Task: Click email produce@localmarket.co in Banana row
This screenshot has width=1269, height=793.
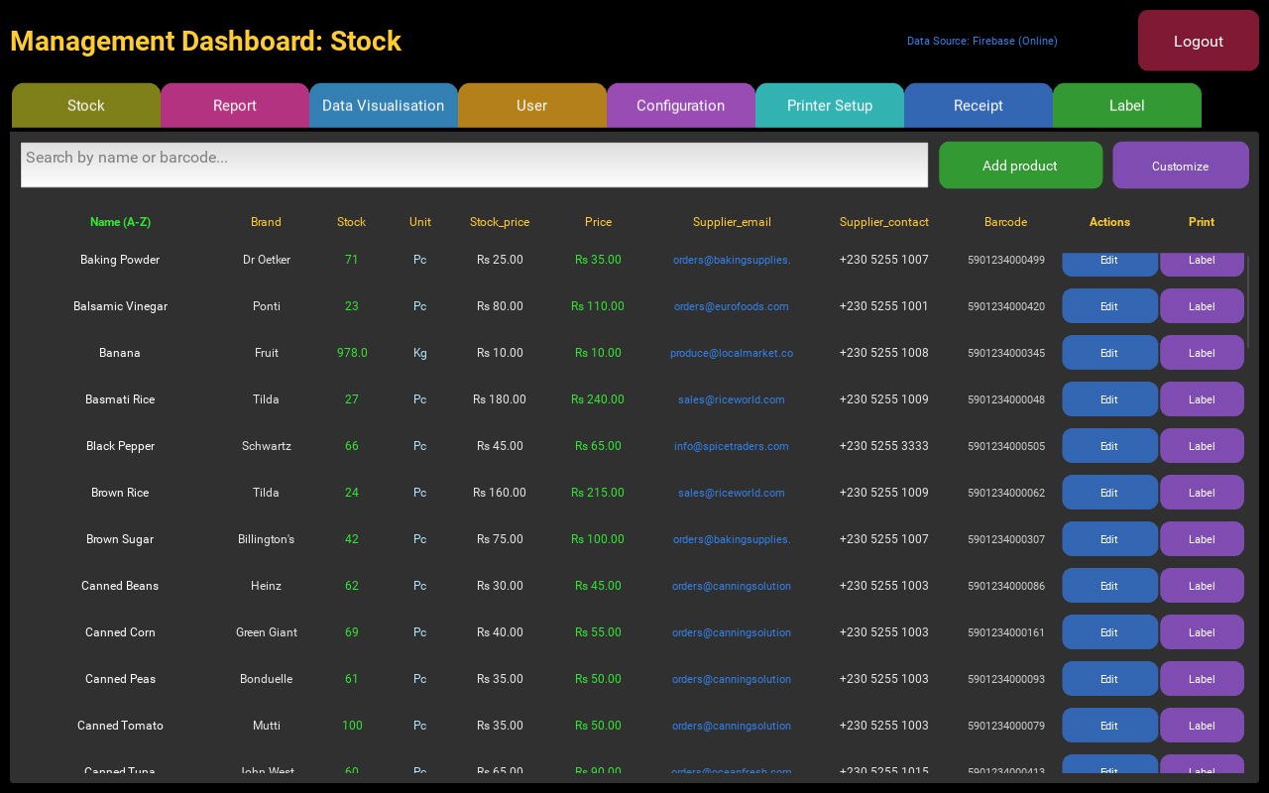Action: [732, 353]
